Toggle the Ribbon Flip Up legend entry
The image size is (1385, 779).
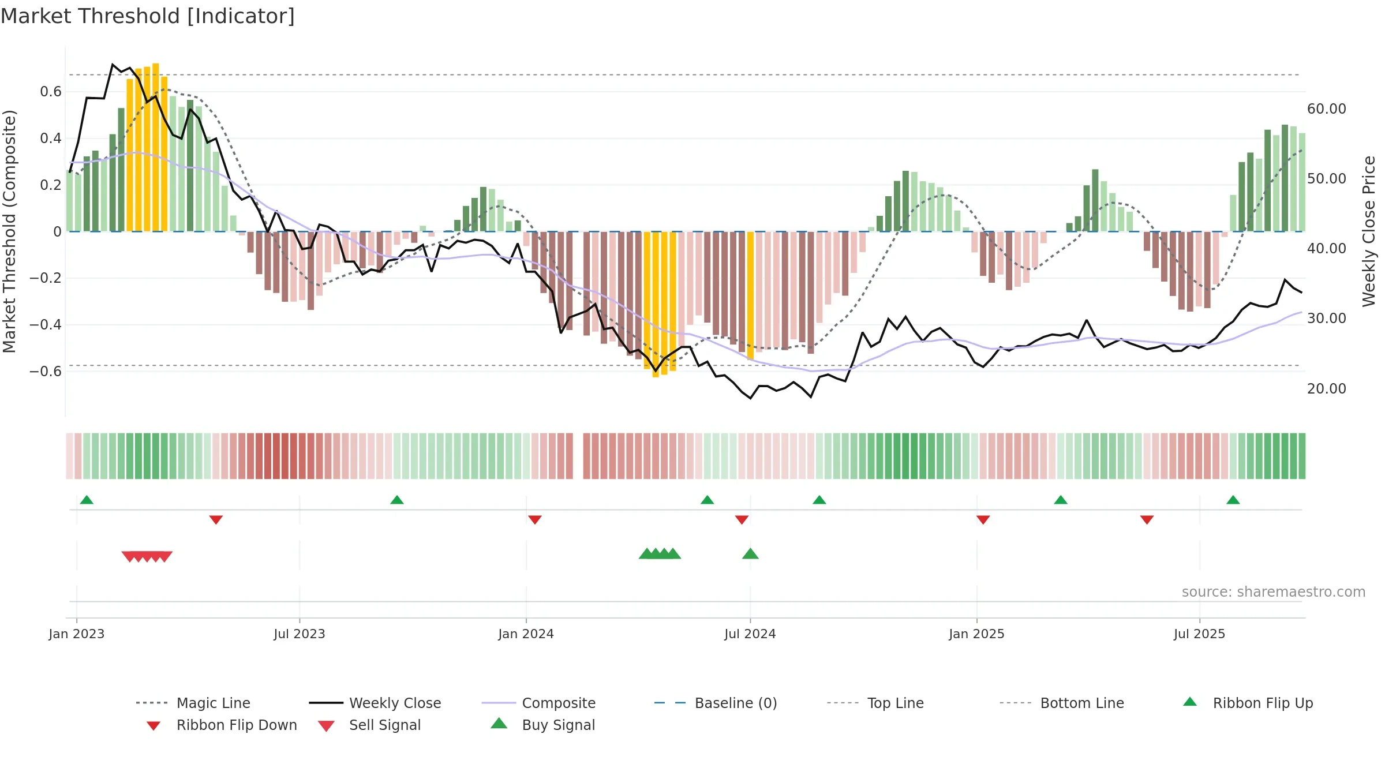click(x=1248, y=703)
